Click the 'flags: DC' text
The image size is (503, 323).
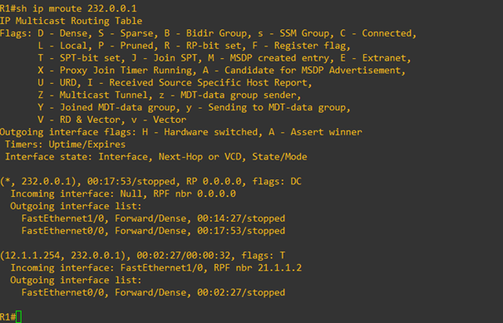(277, 181)
